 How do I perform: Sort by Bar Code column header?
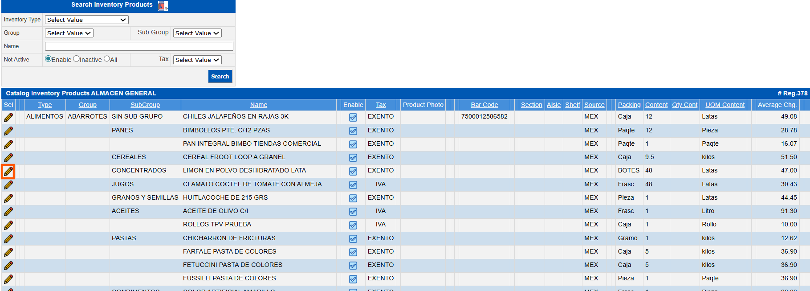pyautogui.click(x=484, y=105)
